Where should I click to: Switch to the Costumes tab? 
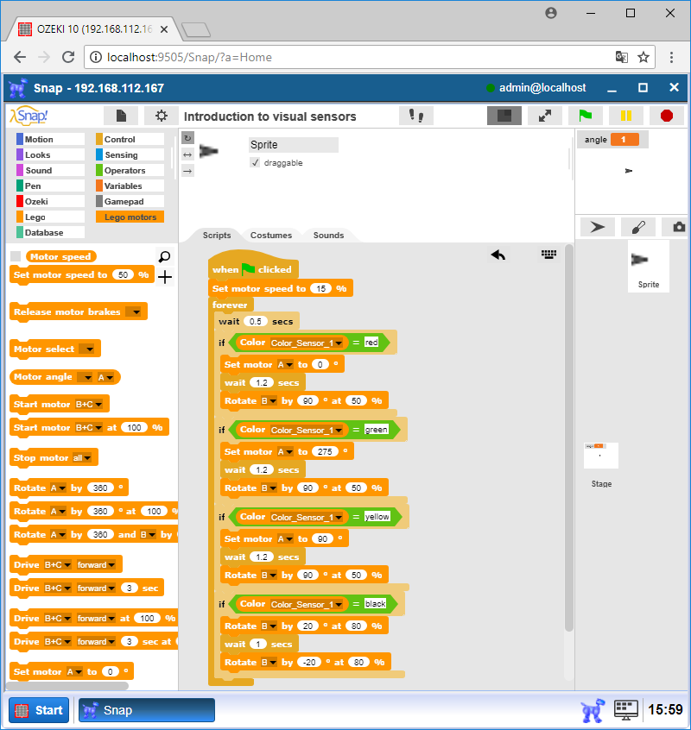(x=271, y=235)
